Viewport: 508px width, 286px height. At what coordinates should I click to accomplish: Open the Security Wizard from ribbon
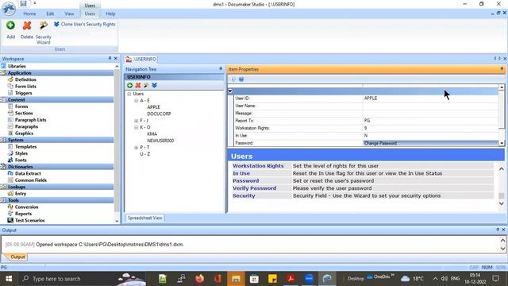click(44, 33)
